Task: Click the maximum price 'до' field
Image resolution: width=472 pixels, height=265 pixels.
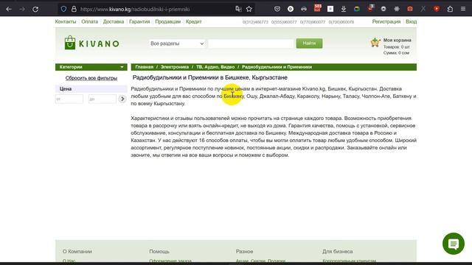Action: [103, 99]
